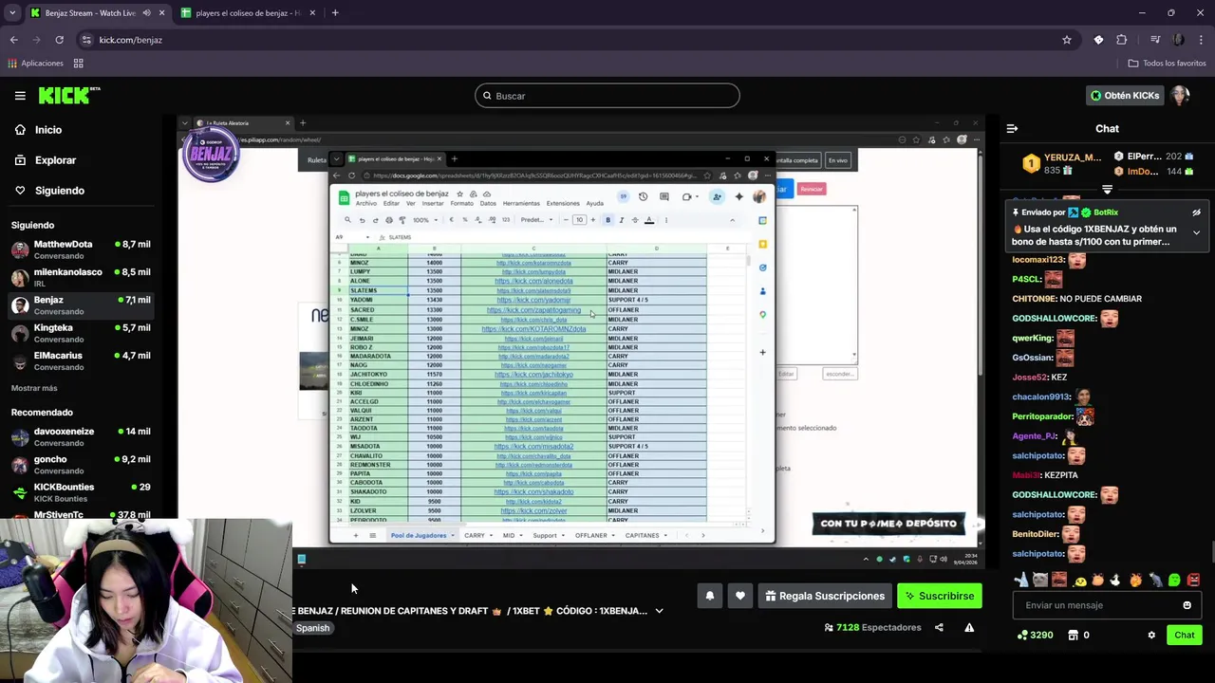Open KICKBounties recommended channel
The width and height of the screenshot is (1215, 683).
pos(81,492)
